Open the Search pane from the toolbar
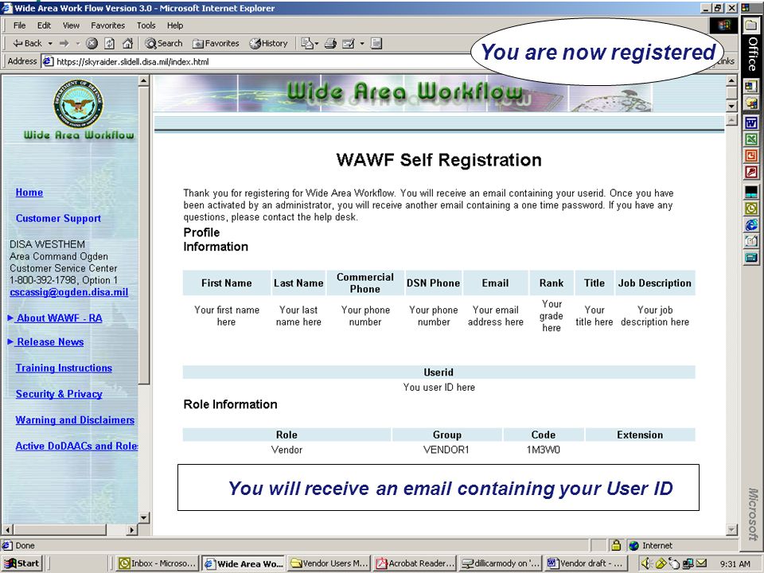This screenshot has width=764, height=573. click(164, 43)
